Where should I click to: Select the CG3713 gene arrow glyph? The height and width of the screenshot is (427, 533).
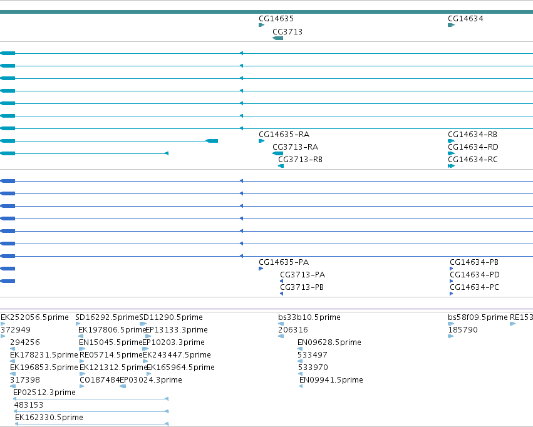(x=277, y=38)
